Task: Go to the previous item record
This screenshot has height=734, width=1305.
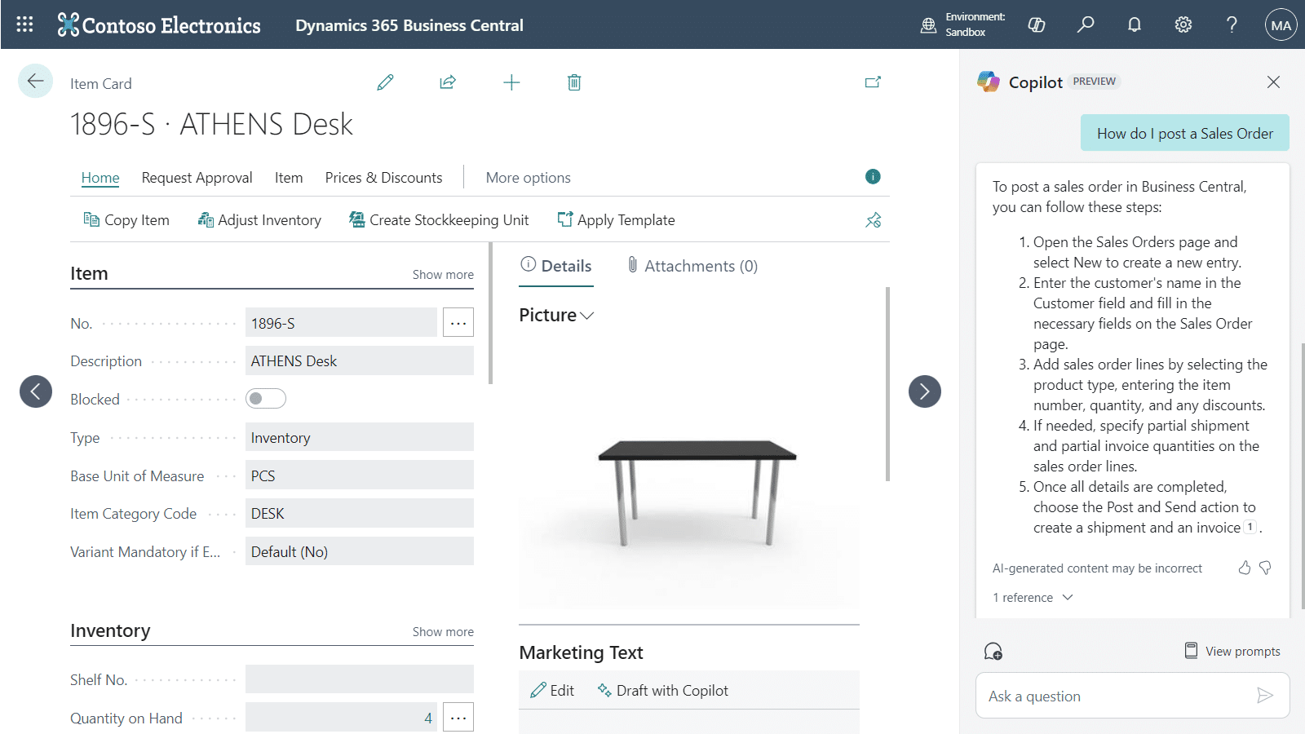Action: tap(36, 391)
